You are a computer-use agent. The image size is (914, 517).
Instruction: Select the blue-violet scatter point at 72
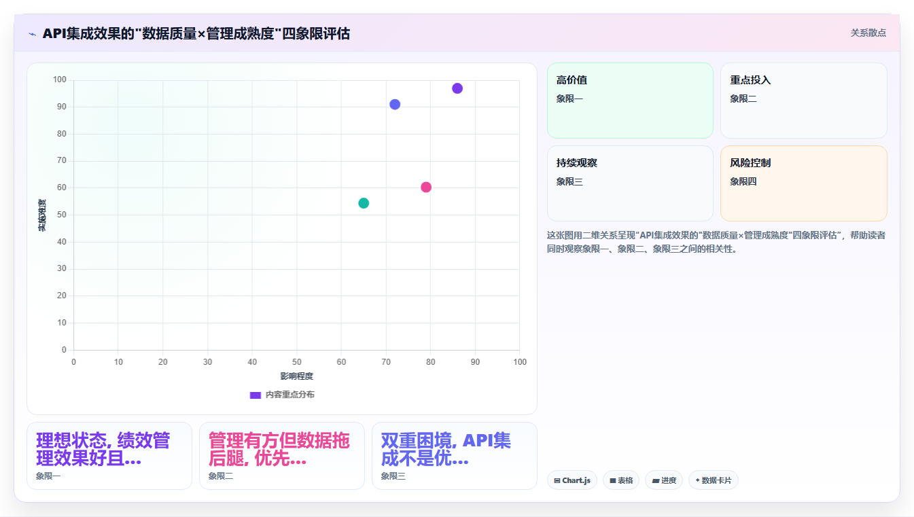395,105
